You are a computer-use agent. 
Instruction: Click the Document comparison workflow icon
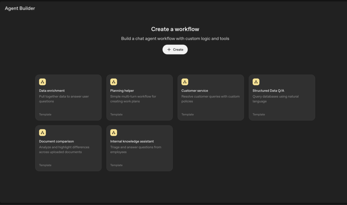point(42,132)
